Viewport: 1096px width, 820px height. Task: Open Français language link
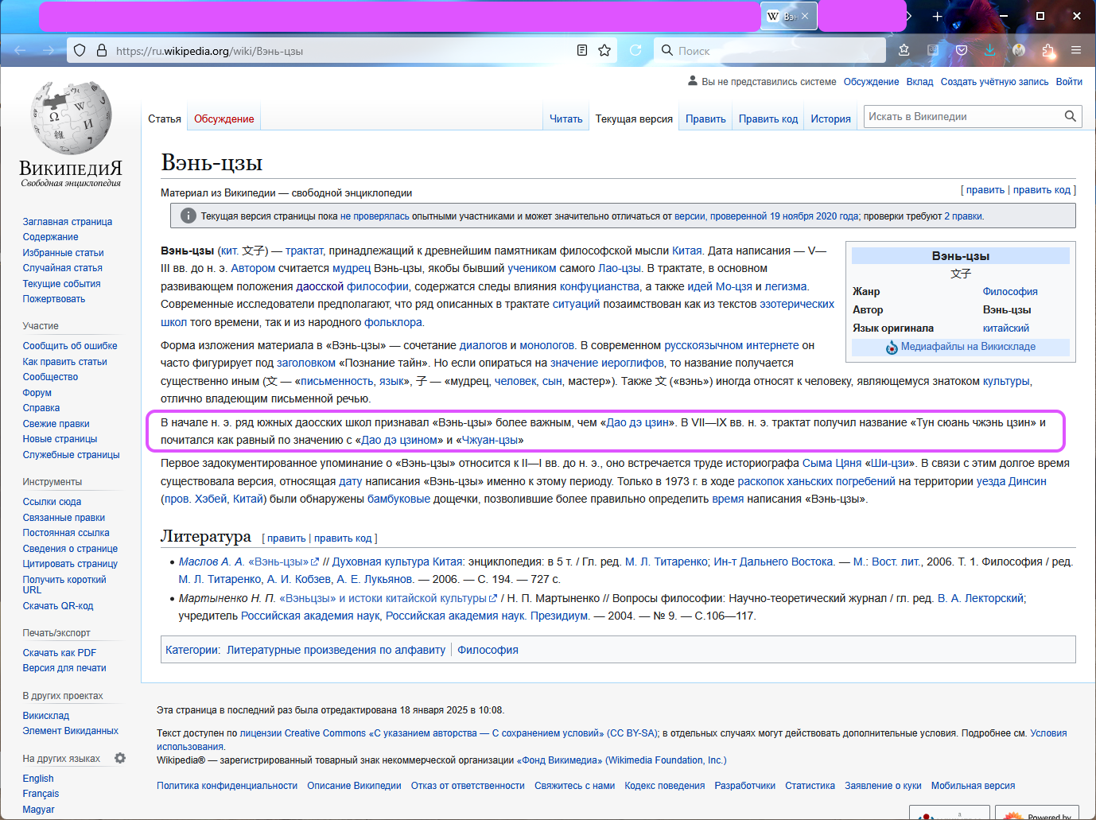41,794
